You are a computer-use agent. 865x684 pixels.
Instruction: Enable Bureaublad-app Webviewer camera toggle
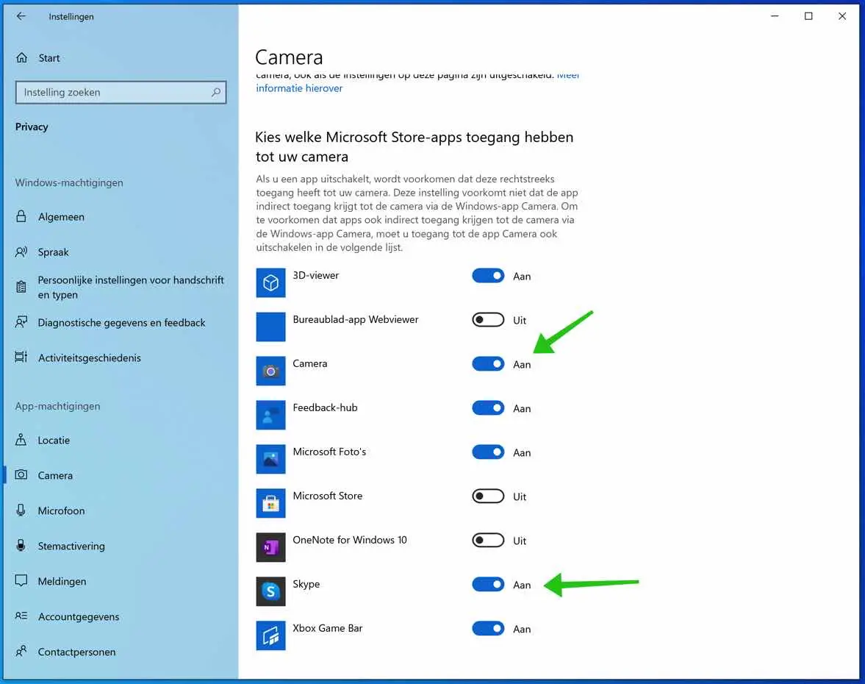488,320
